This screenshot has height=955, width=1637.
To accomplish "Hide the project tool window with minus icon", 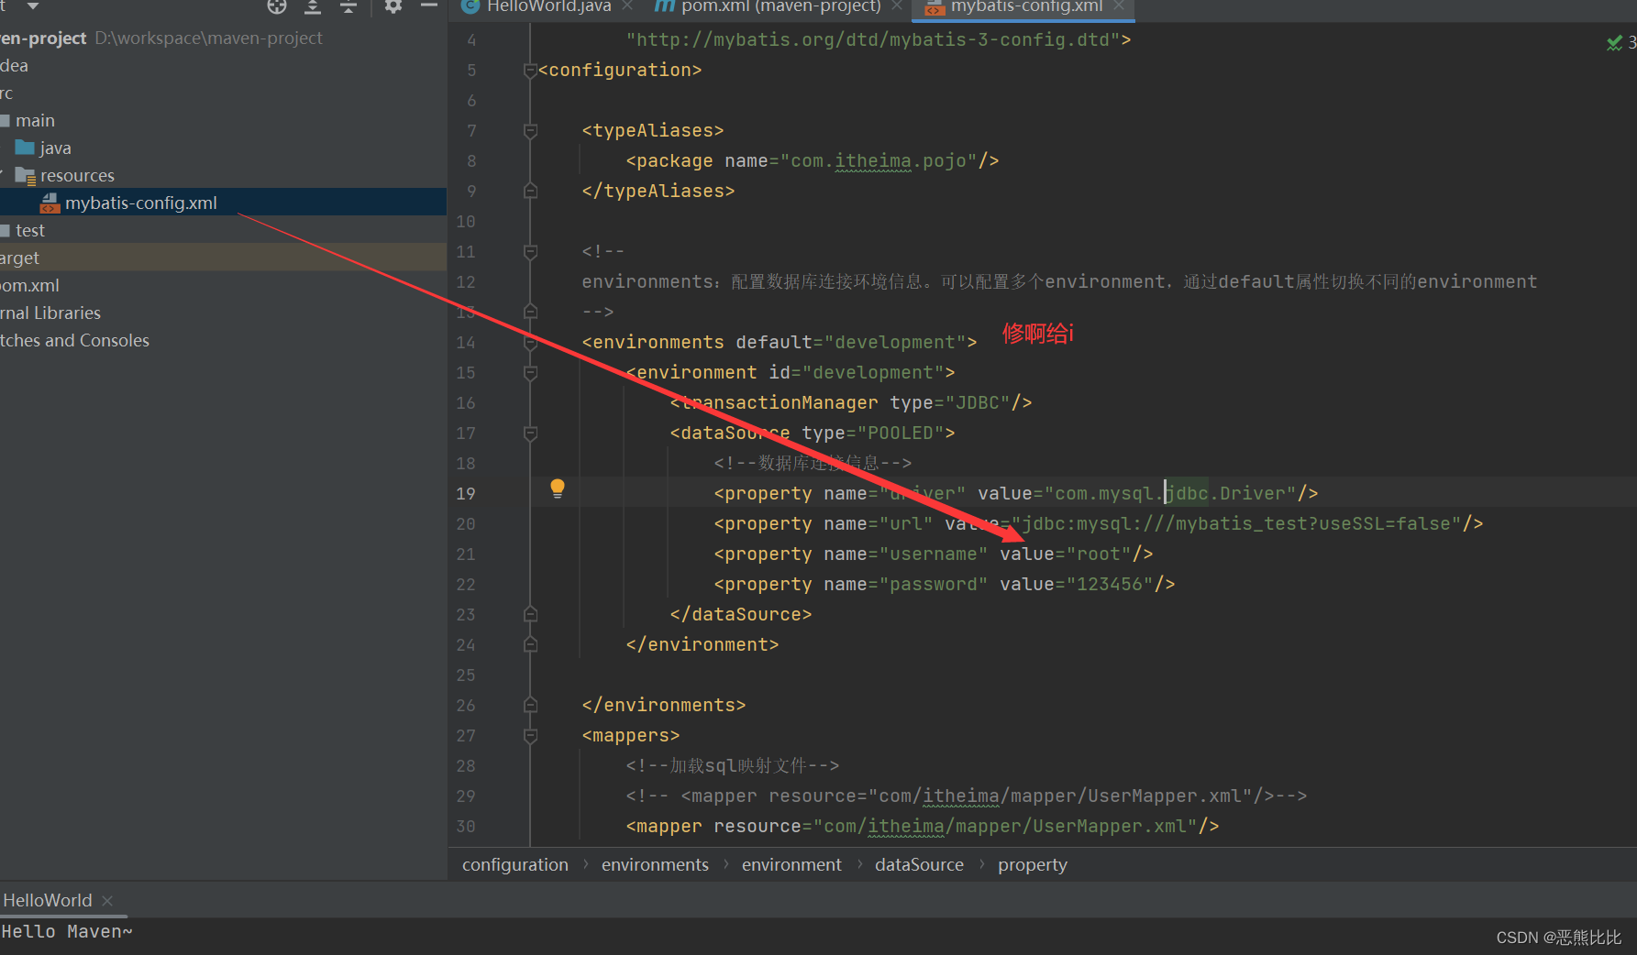I will 428,5.
